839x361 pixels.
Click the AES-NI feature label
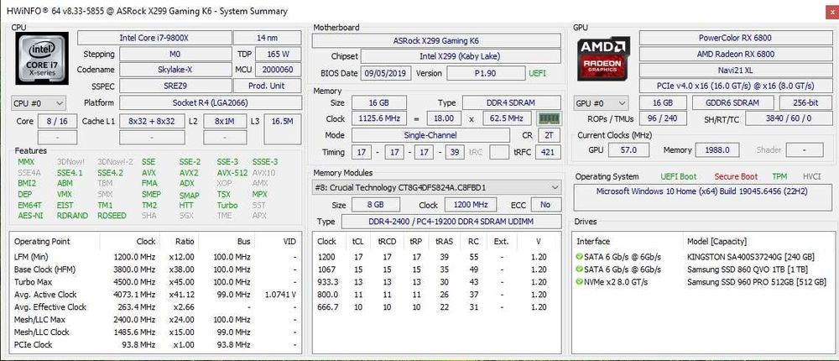[30, 215]
